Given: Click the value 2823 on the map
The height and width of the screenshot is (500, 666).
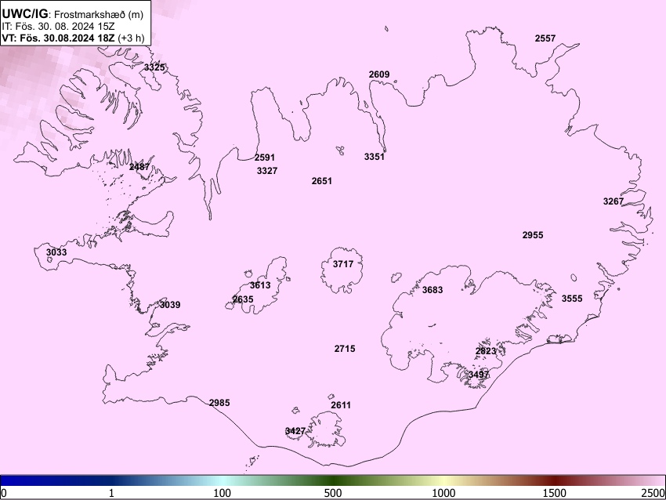Looking at the screenshot, I should point(486,351).
